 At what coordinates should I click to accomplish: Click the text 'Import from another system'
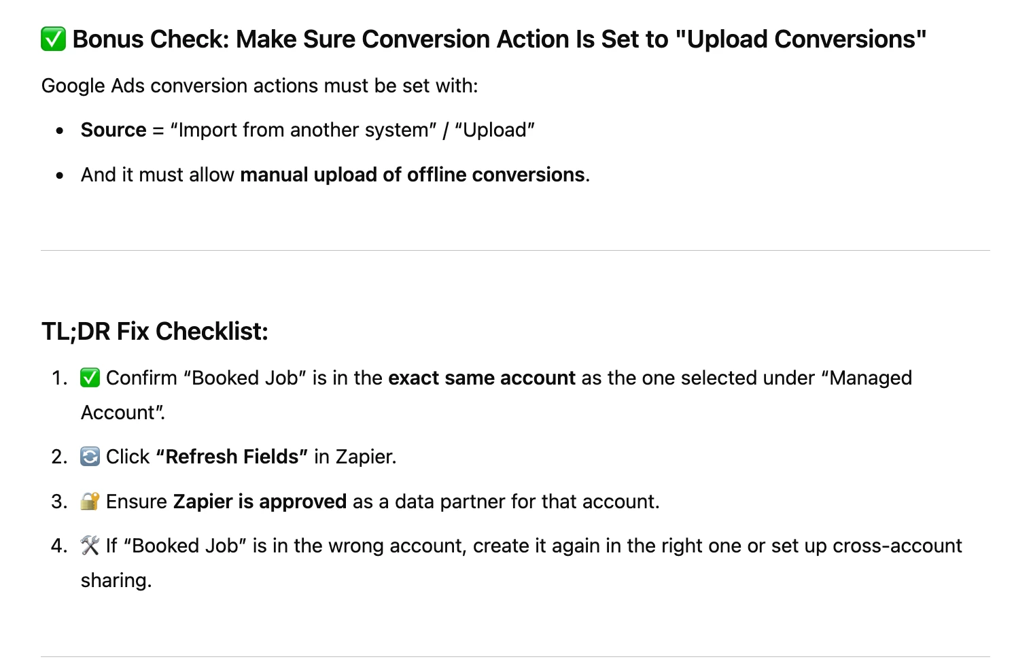(304, 130)
